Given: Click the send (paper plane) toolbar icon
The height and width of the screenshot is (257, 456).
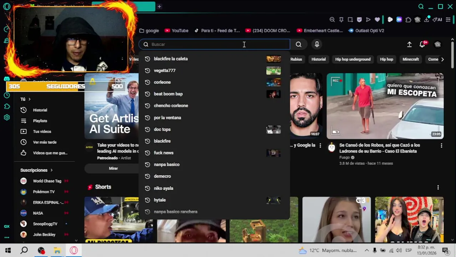Looking at the screenshot, I should 368,20.
